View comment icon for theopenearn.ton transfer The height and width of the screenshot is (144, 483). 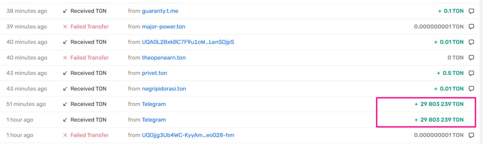coord(471,58)
